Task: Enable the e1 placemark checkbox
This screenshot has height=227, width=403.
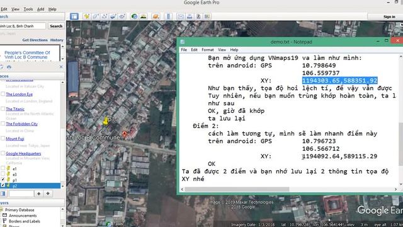Action: click(3, 168)
